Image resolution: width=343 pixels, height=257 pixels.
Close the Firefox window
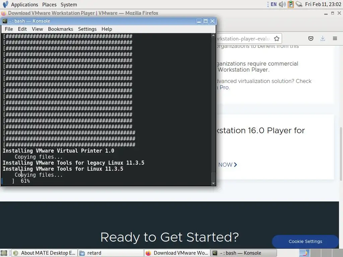(339, 13)
